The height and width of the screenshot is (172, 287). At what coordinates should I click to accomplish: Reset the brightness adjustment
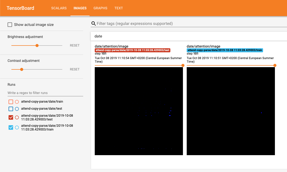point(75,46)
